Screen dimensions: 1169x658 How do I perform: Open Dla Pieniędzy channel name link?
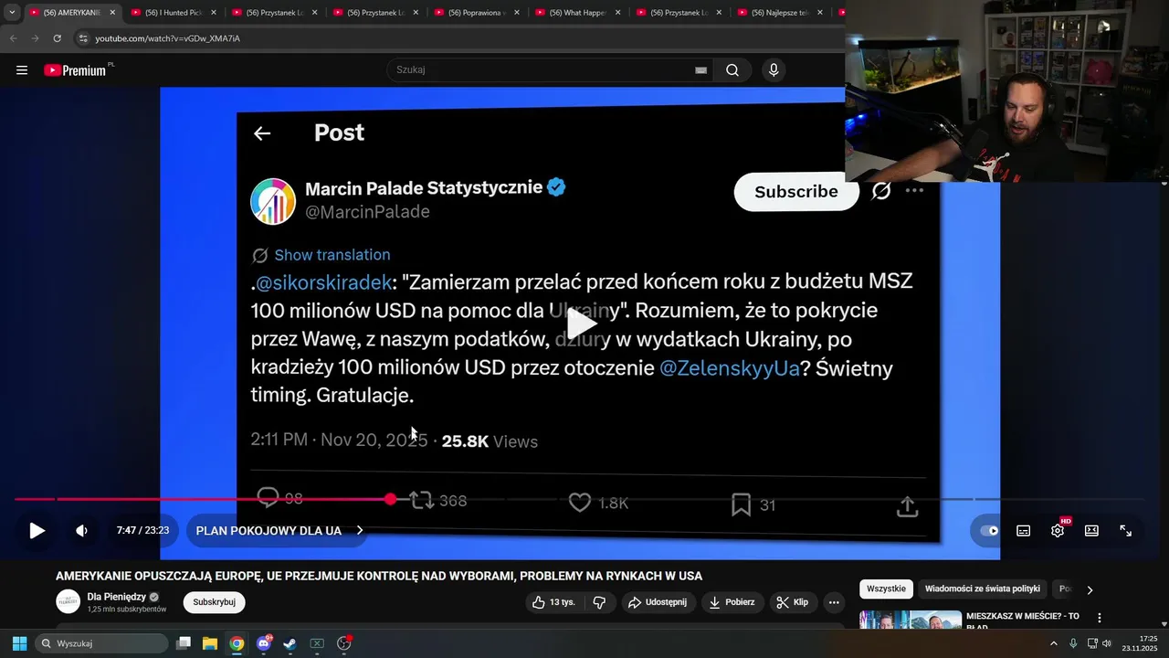click(x=116, y=597)
